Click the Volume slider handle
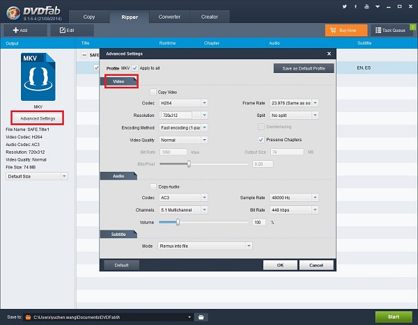 [178, 222]
